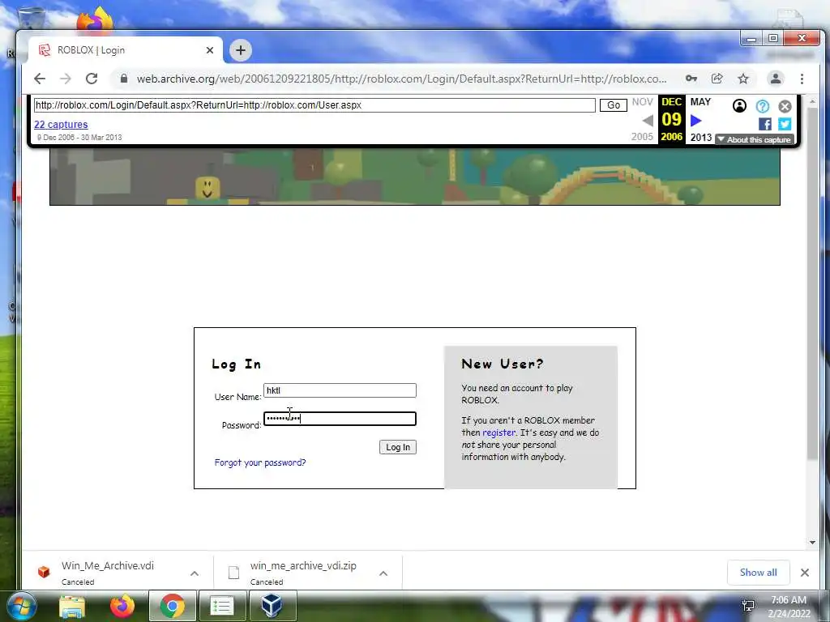Click network icon in system tray

click(748, 606)
